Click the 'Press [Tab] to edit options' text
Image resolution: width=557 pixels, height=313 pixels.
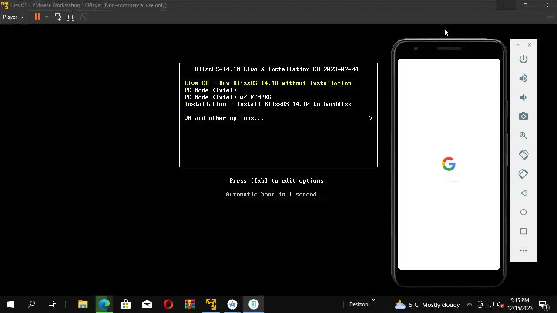pos(276,180)
